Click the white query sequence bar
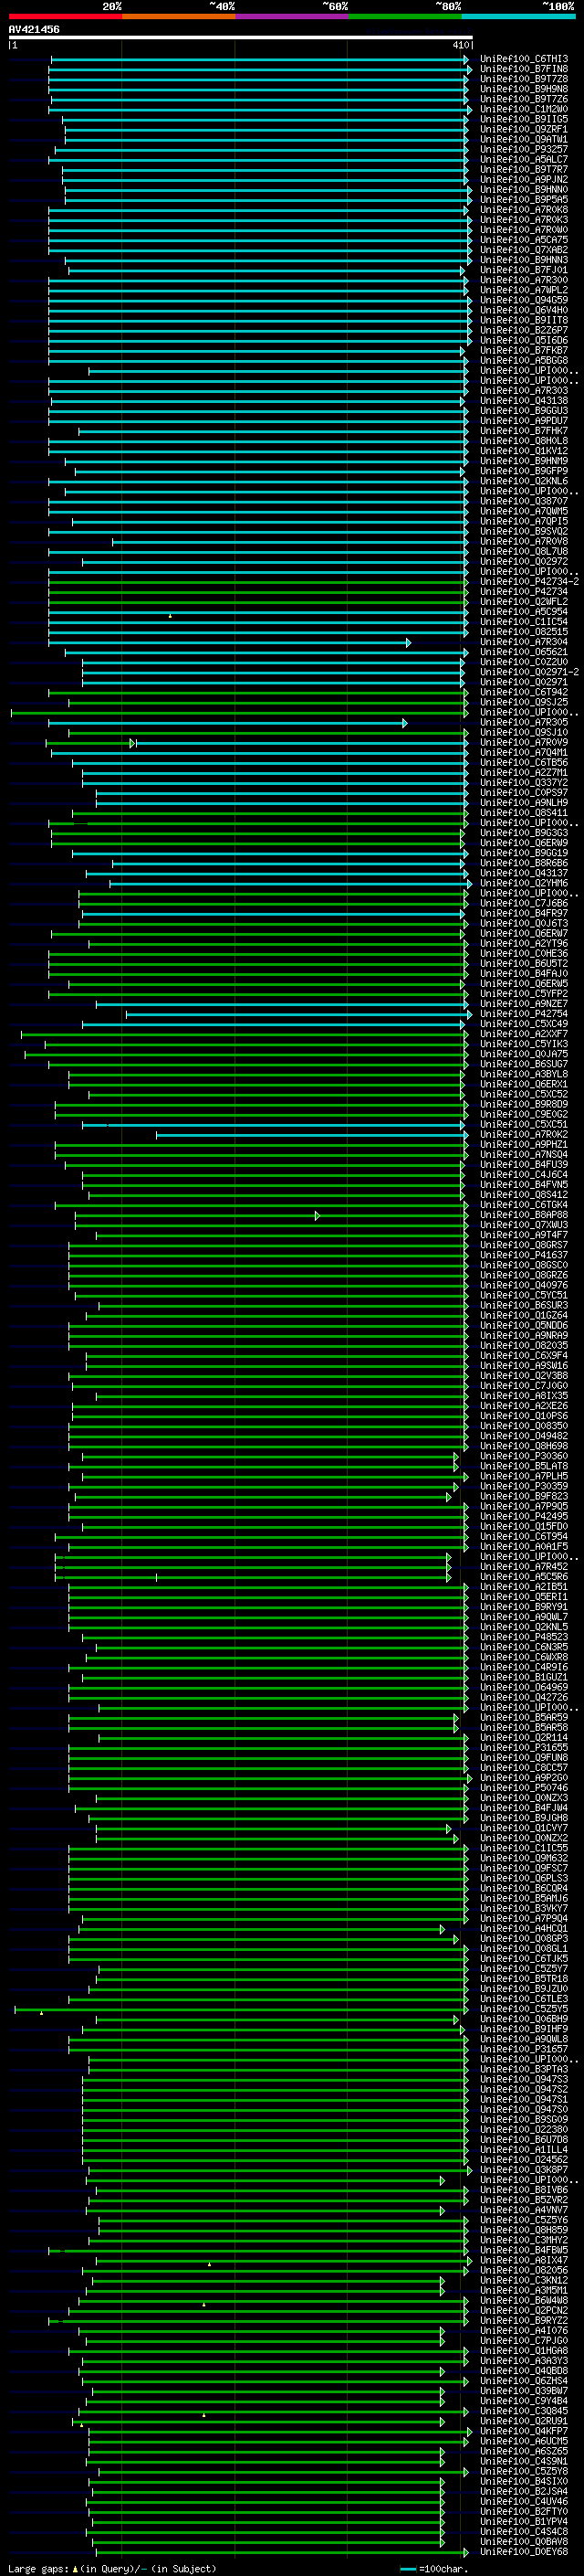The height and width of the screenshot is (2576, 584). click(241, 37)
